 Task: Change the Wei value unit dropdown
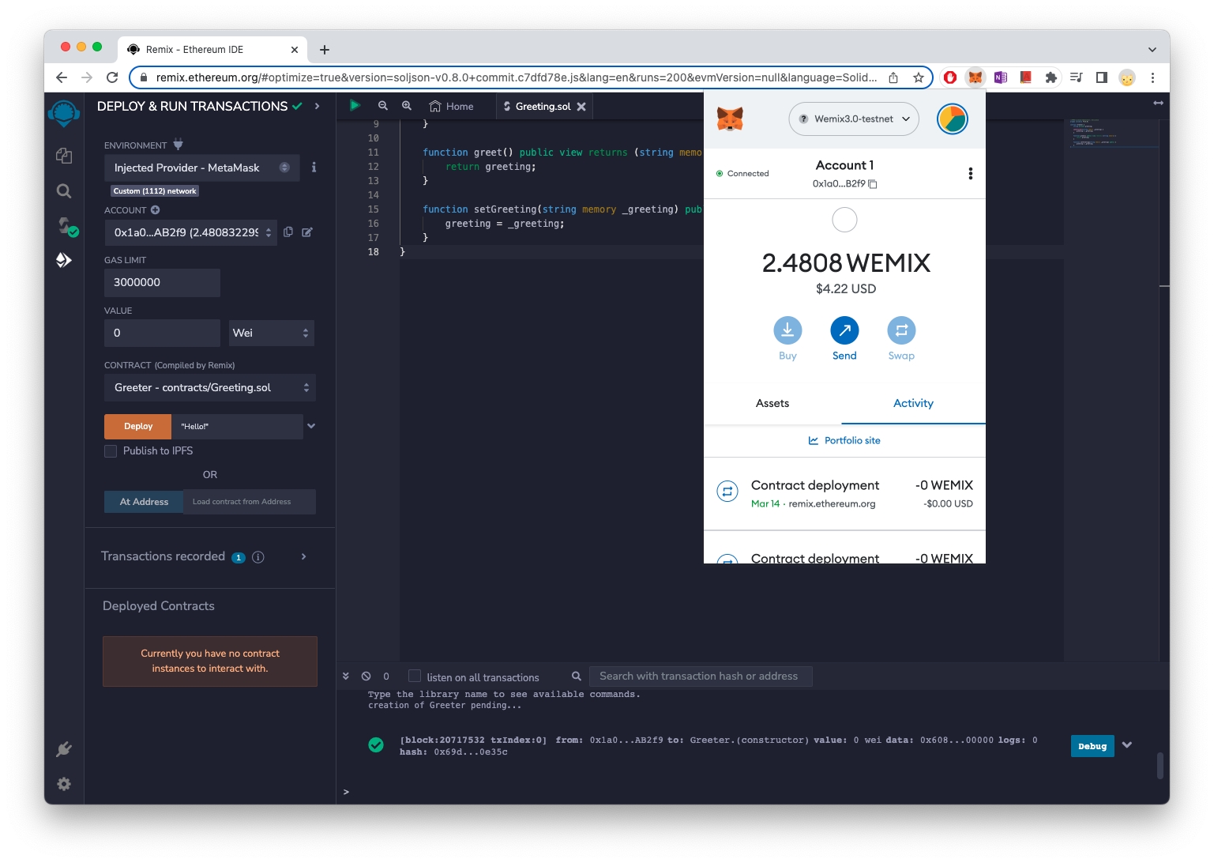click(271, 334)
